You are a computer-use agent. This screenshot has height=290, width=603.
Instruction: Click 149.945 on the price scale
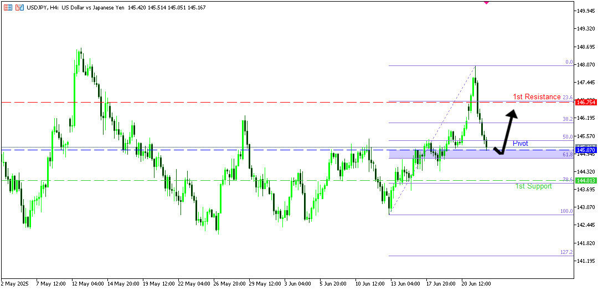point(585,11)
